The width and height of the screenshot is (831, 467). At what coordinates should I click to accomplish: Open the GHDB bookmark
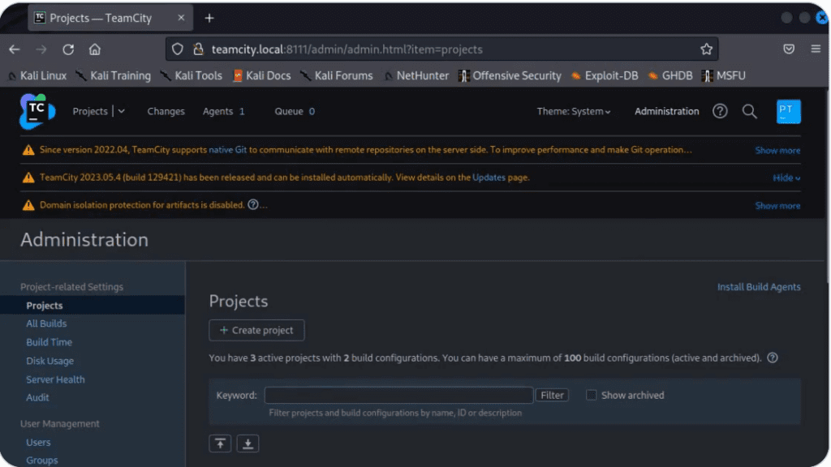tap(670, 75)
